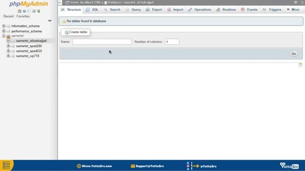Image resolution: width=305 pixels, height=171 pixels.
Task: Expand the samertst_spad280 tree node
Action: coord(9,46)
